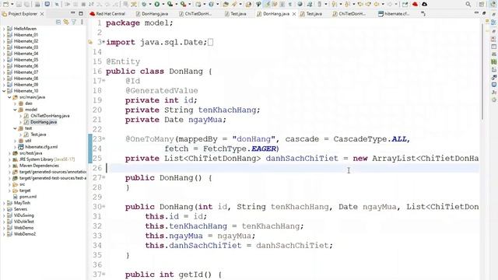This screenshot has height=280, width=498.
Task: Toggle fold marker at line 37
Action: tap(103, 275)
